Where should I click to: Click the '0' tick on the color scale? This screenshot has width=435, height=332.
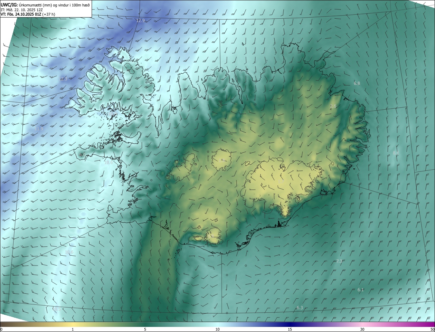[x=1, y=330]
